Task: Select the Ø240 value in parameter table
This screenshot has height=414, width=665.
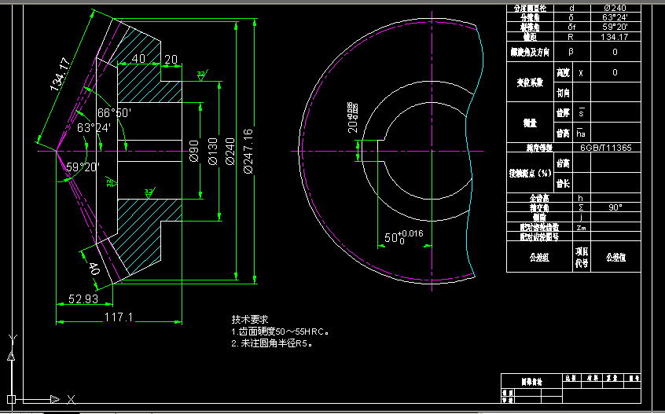Action: pyautogui.click(x=615, y=8)
